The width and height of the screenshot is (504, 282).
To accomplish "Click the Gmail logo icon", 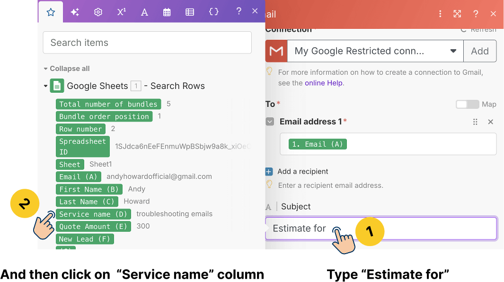I will click(276, 51).
